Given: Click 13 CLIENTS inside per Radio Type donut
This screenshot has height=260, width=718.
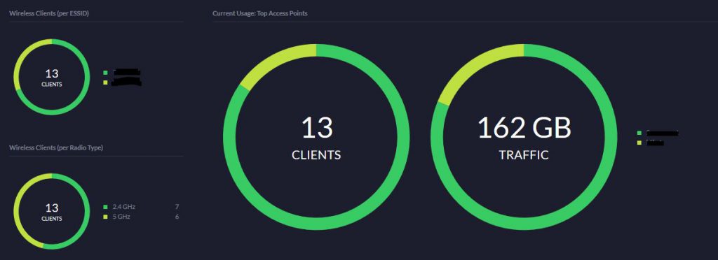Looking at the screenshot, I should tap(52, 212).
